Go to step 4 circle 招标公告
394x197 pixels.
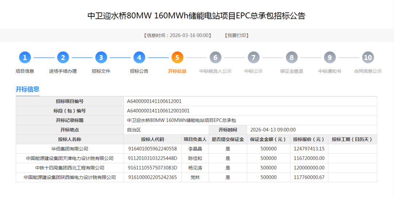139,58
